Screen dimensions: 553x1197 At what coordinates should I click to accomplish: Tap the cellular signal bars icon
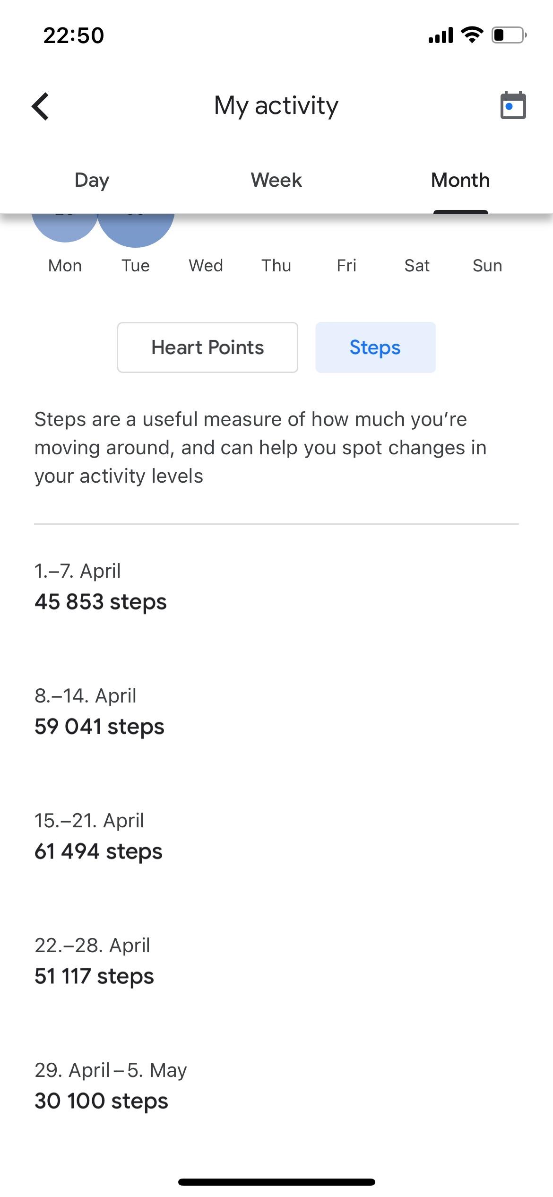point(441,35)
